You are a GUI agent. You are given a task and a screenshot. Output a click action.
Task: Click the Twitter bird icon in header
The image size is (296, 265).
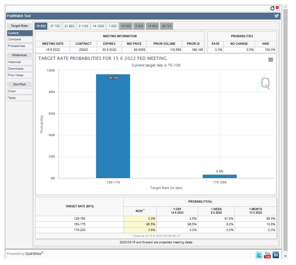tap(276, 16)
